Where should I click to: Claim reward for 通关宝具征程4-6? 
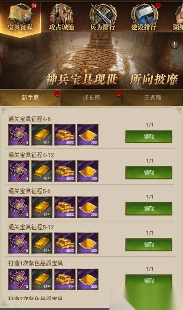pos(149,137)
